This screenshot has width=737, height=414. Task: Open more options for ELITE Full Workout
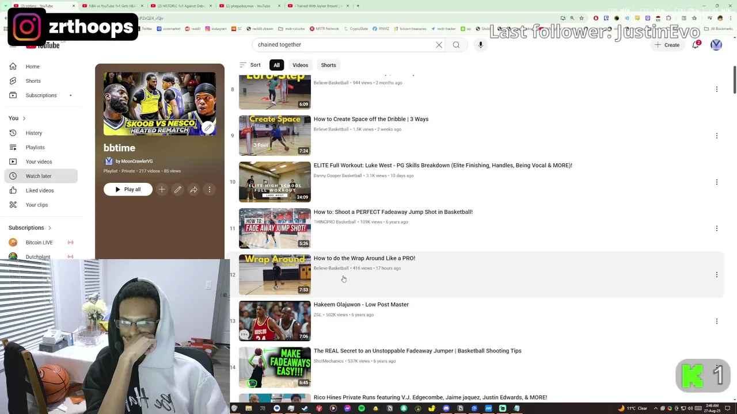coord(717,182)
